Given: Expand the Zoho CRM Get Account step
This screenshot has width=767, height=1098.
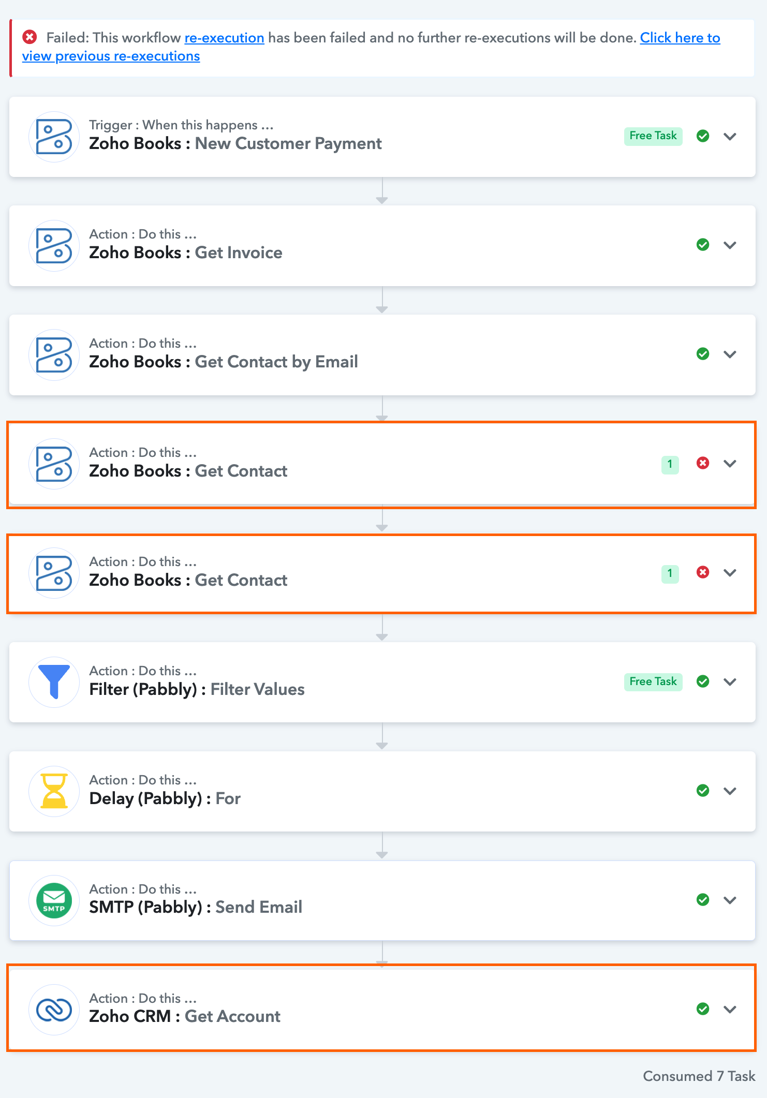Looking at the screenshot, I should [x=730, y=1010].
